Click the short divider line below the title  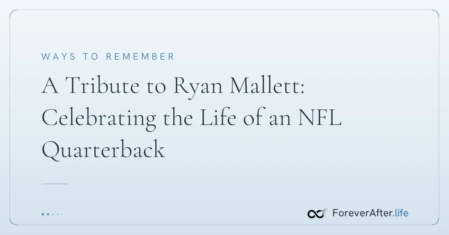coord(55,184)
